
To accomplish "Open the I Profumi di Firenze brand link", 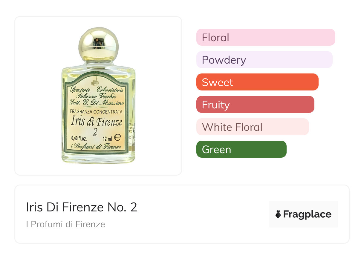I will [65, 224].
